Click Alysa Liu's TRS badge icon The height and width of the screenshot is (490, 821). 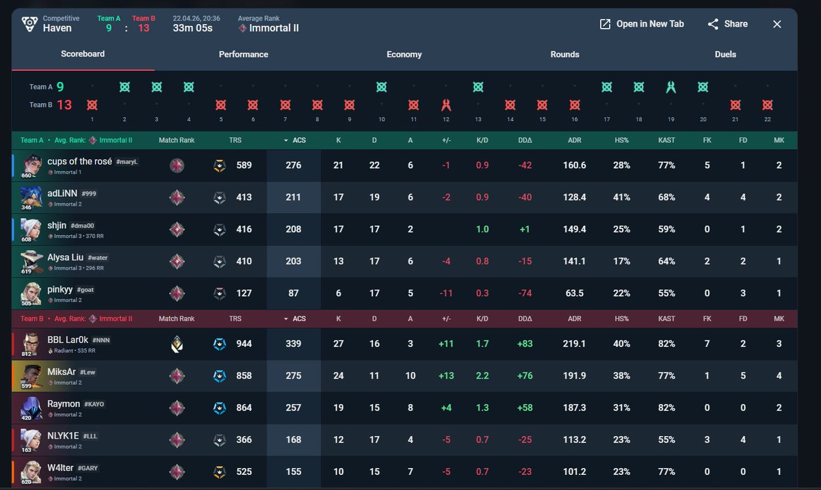(x=218, y=262)
